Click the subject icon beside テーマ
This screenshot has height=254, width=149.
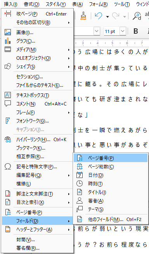(x=80, y=209)
